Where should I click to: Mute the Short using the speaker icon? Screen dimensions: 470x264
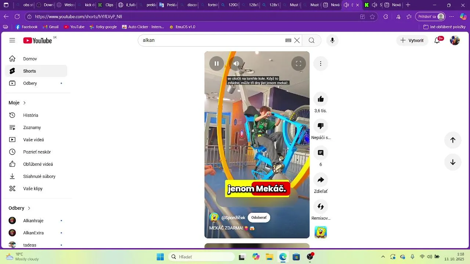click(236, 63)
